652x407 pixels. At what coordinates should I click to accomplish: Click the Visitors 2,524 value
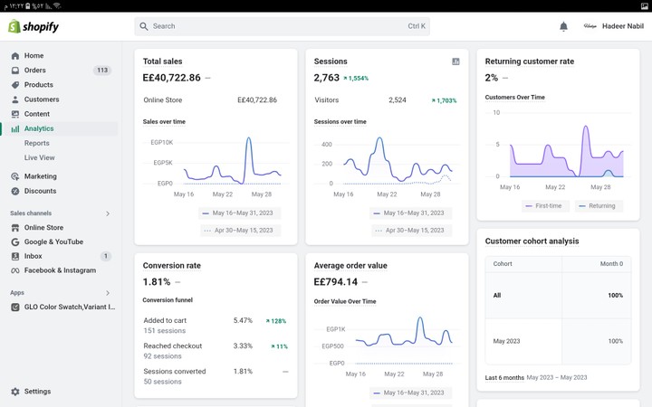(x=398, y=100)
